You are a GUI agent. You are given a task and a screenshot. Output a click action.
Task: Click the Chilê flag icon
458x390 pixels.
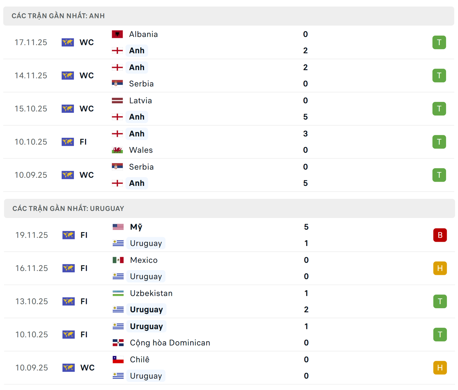tap(117, 359)
